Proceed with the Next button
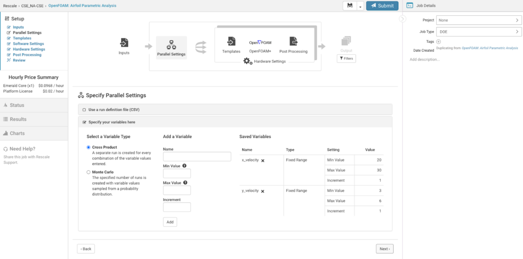 [385, 249]
